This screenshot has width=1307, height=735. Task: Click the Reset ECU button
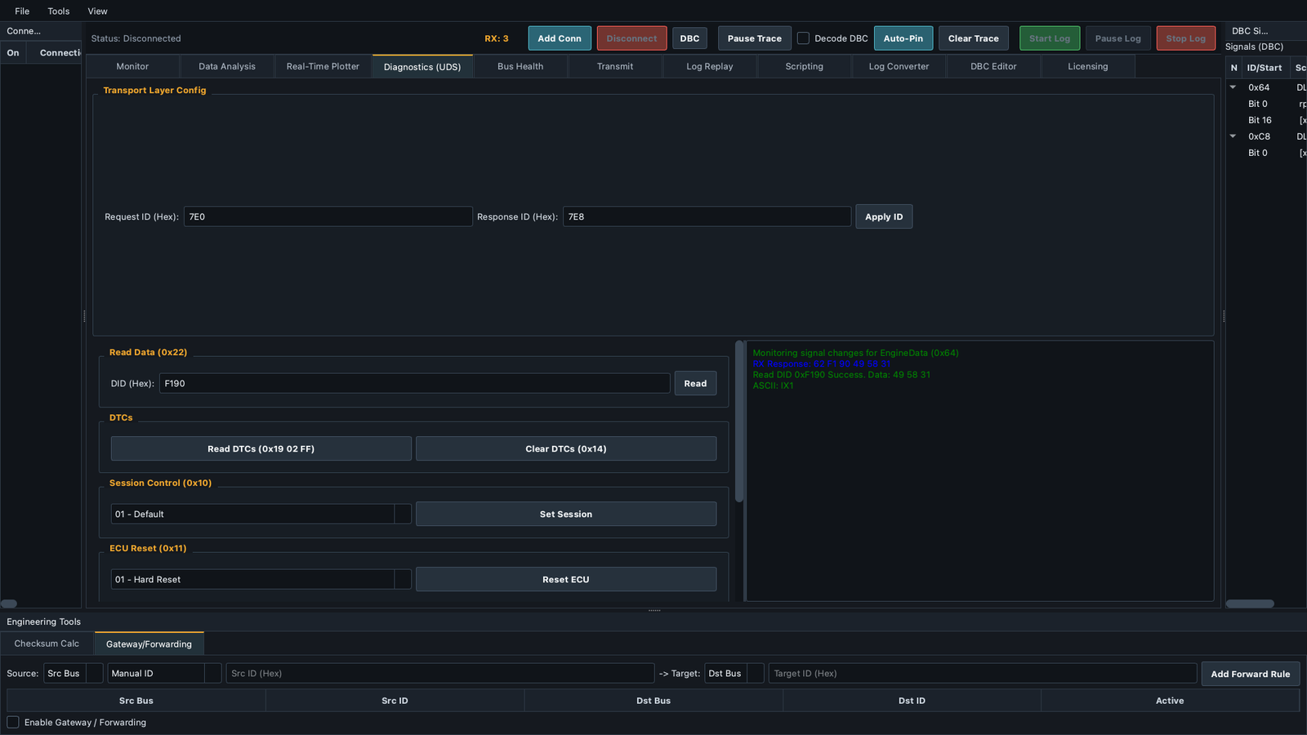tap(566, 579)
